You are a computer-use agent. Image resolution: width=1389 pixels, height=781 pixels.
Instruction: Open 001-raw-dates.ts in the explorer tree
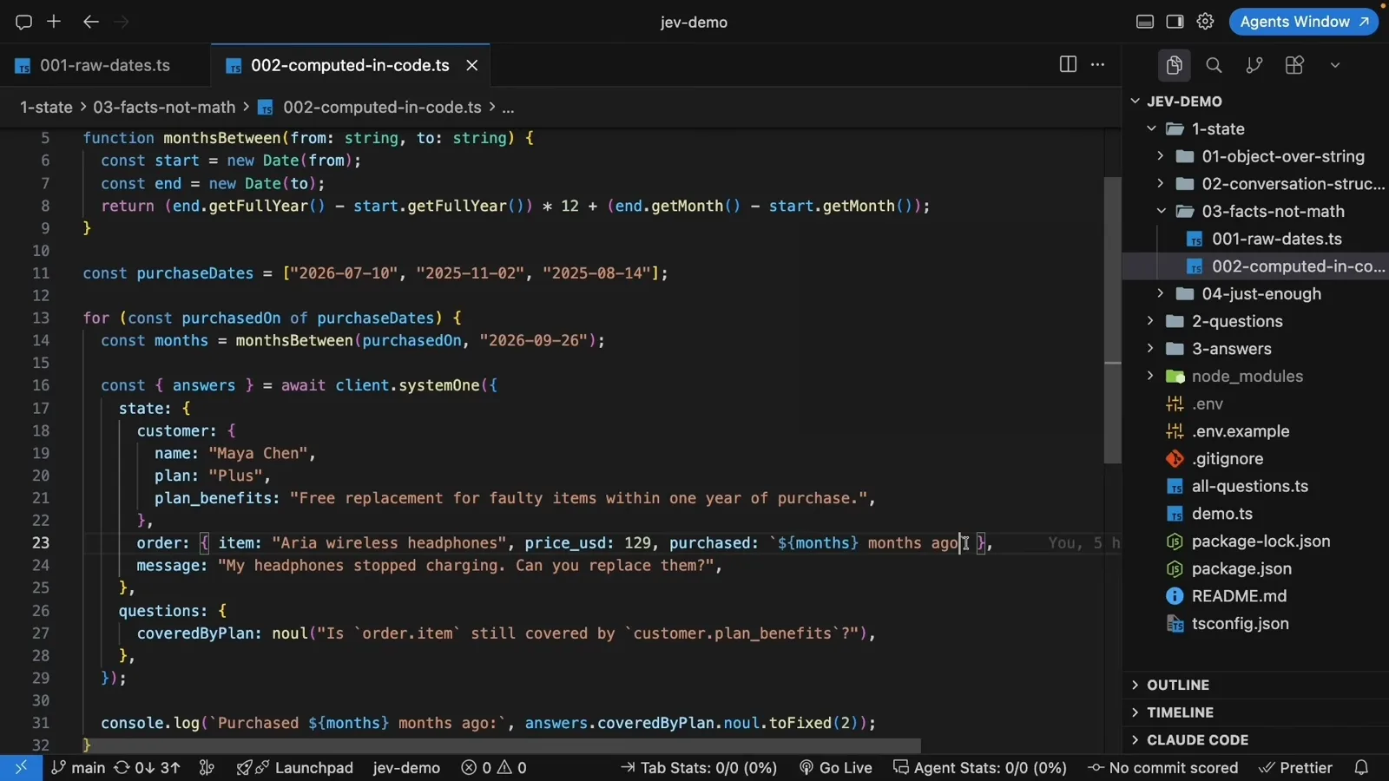click(1255, 239)
